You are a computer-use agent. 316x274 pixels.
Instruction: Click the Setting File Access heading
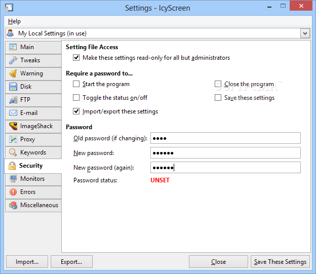tap(92, 47)
